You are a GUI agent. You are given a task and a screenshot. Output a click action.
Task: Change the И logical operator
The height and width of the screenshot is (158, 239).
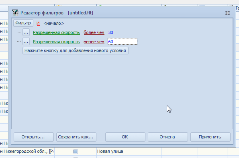coord(38,23)
